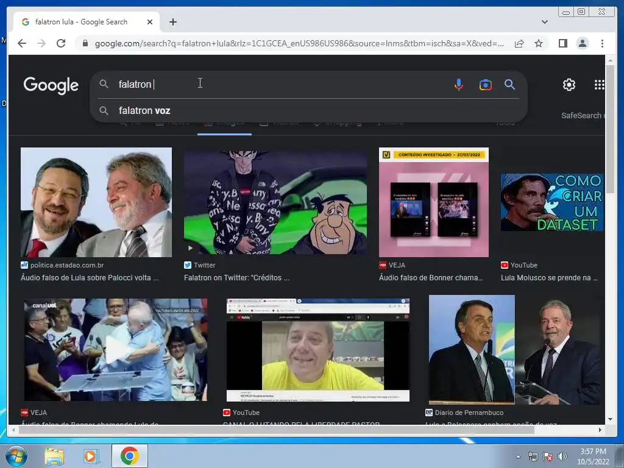
Task: Submit search with blue magnifier icon
Action: [x=510, y=84]
